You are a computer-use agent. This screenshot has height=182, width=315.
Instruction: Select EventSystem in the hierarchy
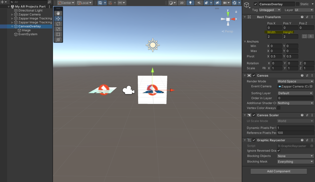[x=28, y=34]
